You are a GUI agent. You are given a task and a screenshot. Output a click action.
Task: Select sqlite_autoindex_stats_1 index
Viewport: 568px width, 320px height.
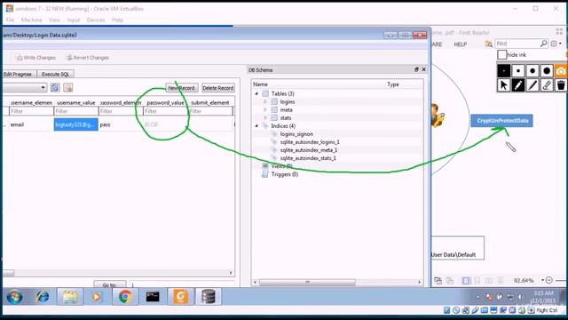(x=308, y=158)
